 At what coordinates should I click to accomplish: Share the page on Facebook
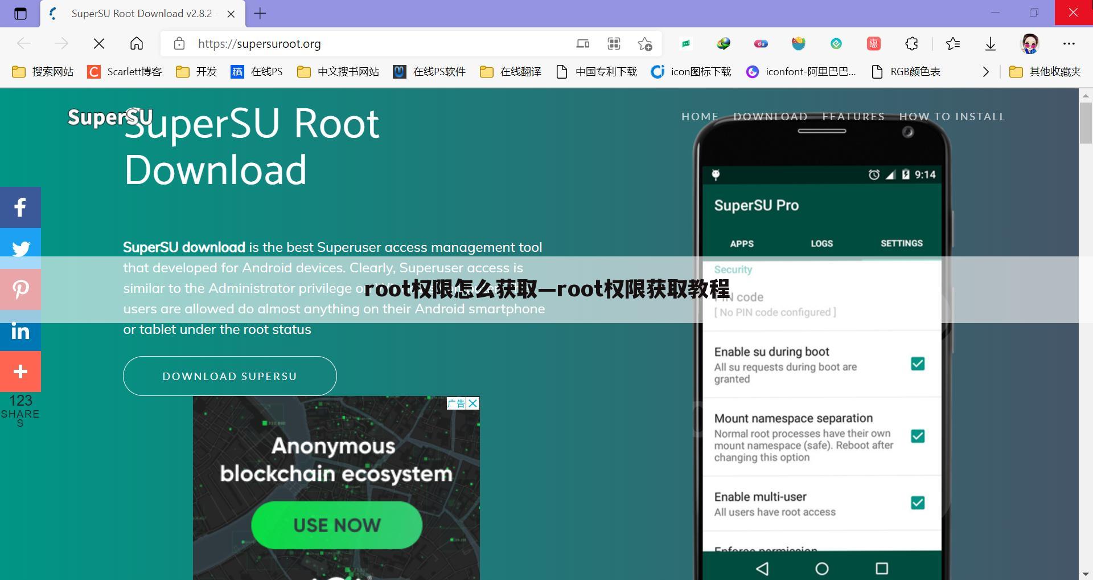coord(20,207)
